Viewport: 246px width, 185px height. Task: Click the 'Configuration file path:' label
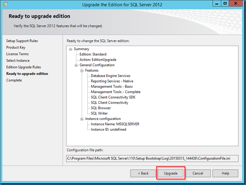coord(85,150)
